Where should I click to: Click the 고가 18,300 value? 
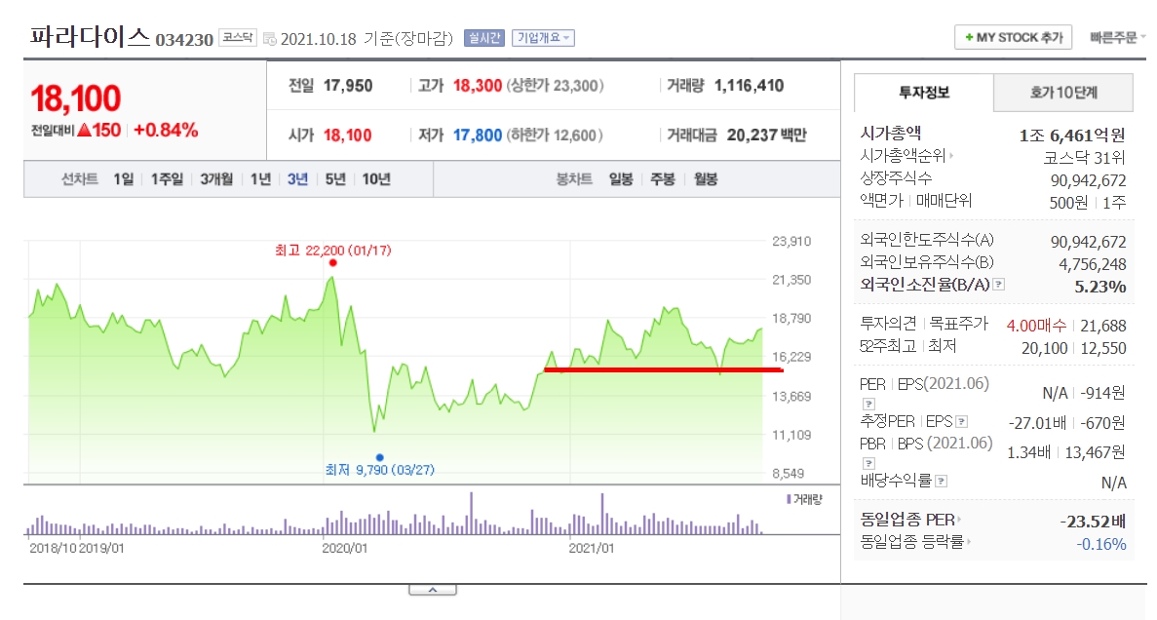[x=478, y=86]
